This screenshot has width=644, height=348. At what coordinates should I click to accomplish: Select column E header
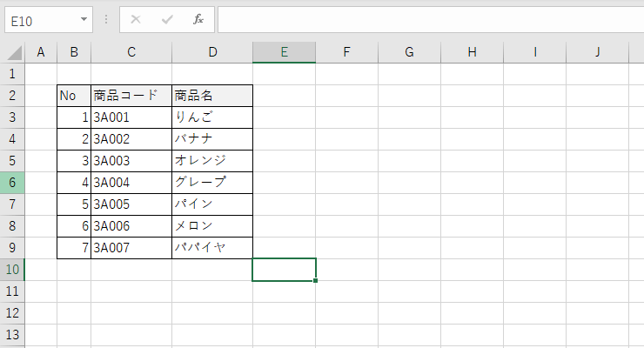coord(284,52)
